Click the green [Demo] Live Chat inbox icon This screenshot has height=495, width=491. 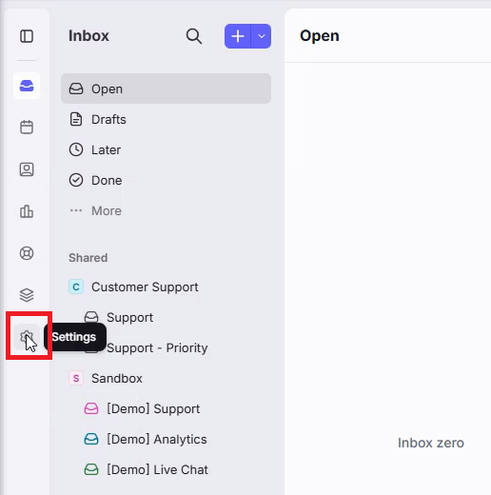pos(91,469)
